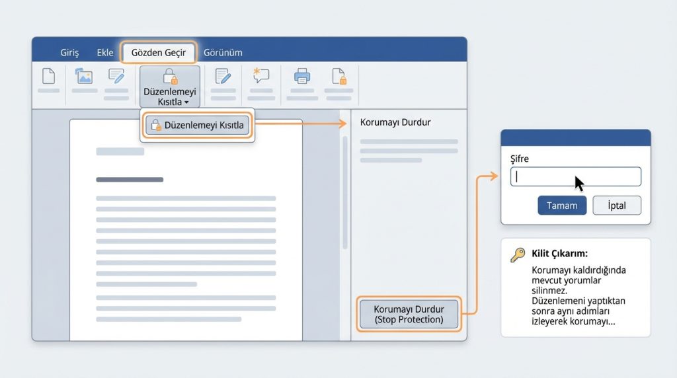
Task: Click the Korumayı Durdur panel heading
Action: [x=395, y=122]
